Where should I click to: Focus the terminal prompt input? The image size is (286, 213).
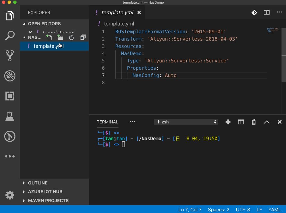point(123,144)
